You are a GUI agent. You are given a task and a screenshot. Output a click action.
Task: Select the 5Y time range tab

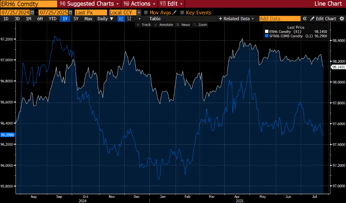point(76,19)
